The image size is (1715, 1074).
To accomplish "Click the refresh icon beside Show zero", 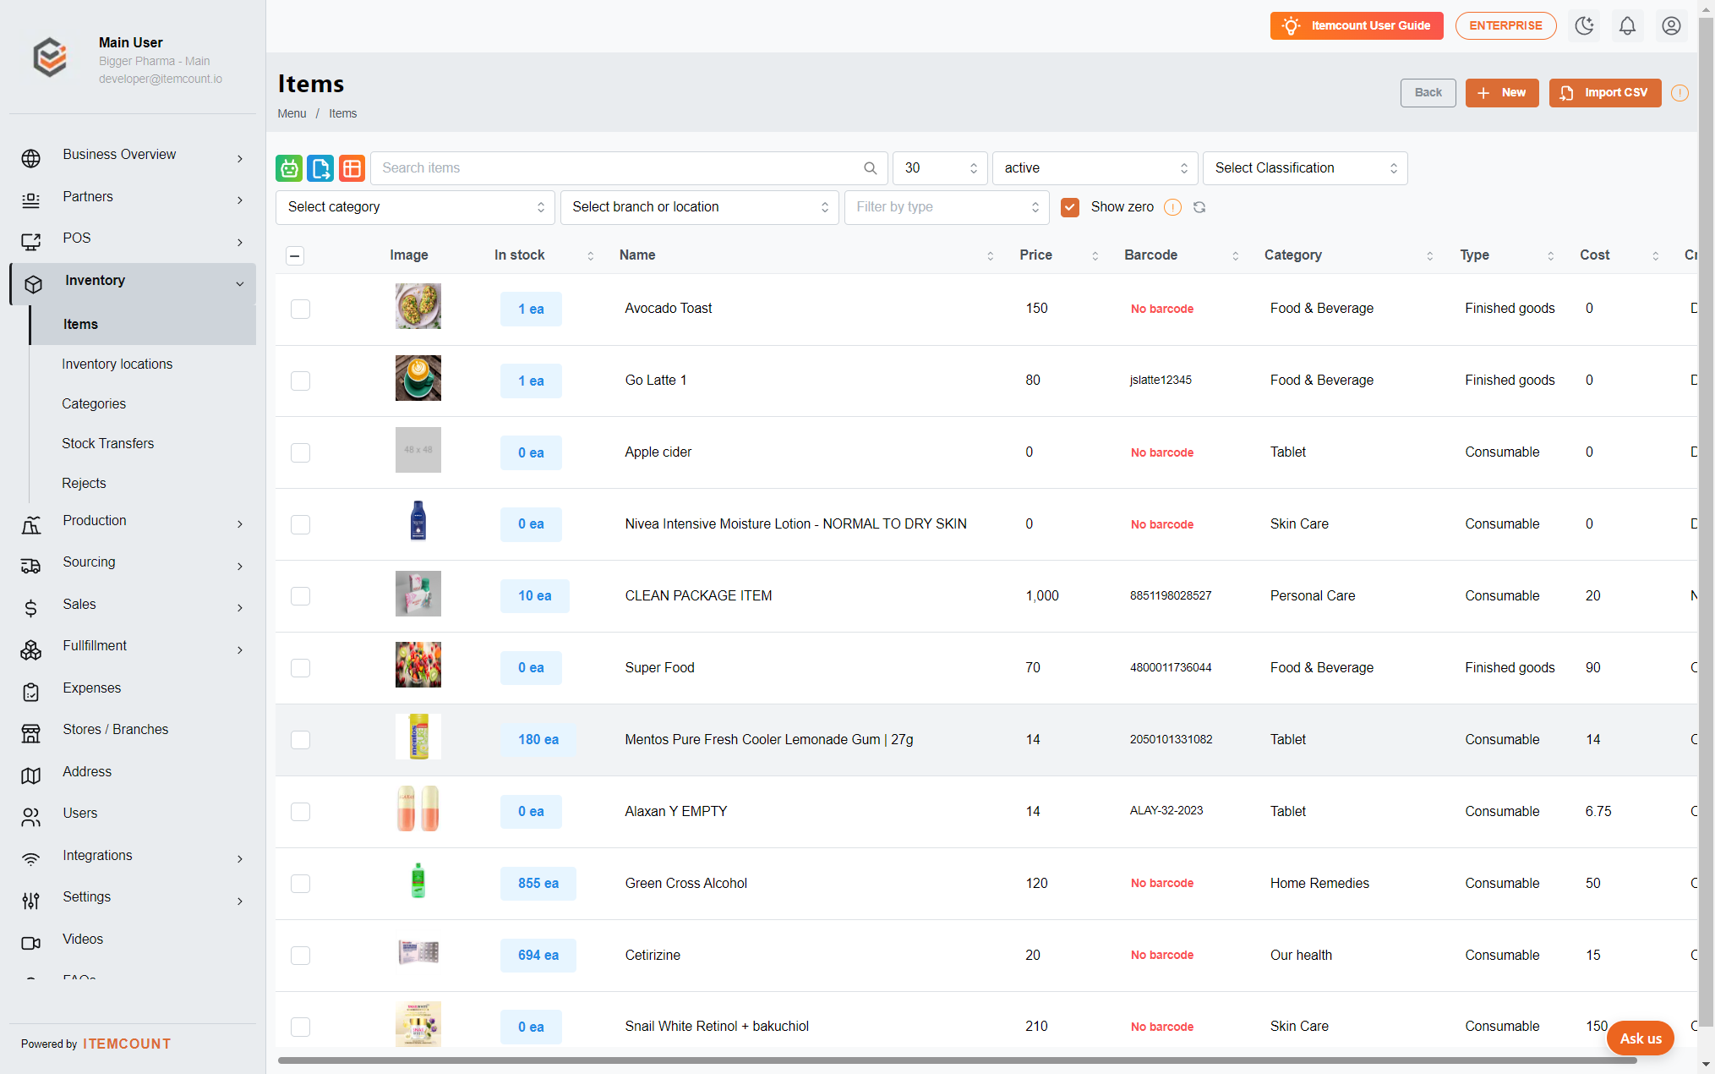I will click(x=1199, y=207).
